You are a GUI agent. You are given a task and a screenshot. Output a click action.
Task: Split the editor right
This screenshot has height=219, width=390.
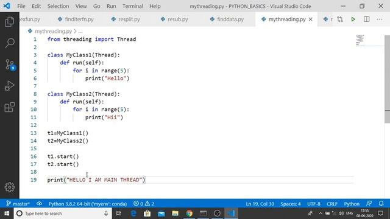[366, 19]
